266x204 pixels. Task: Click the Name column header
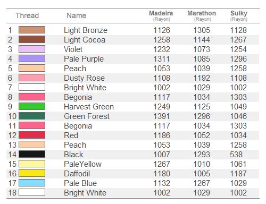(77, 15)
